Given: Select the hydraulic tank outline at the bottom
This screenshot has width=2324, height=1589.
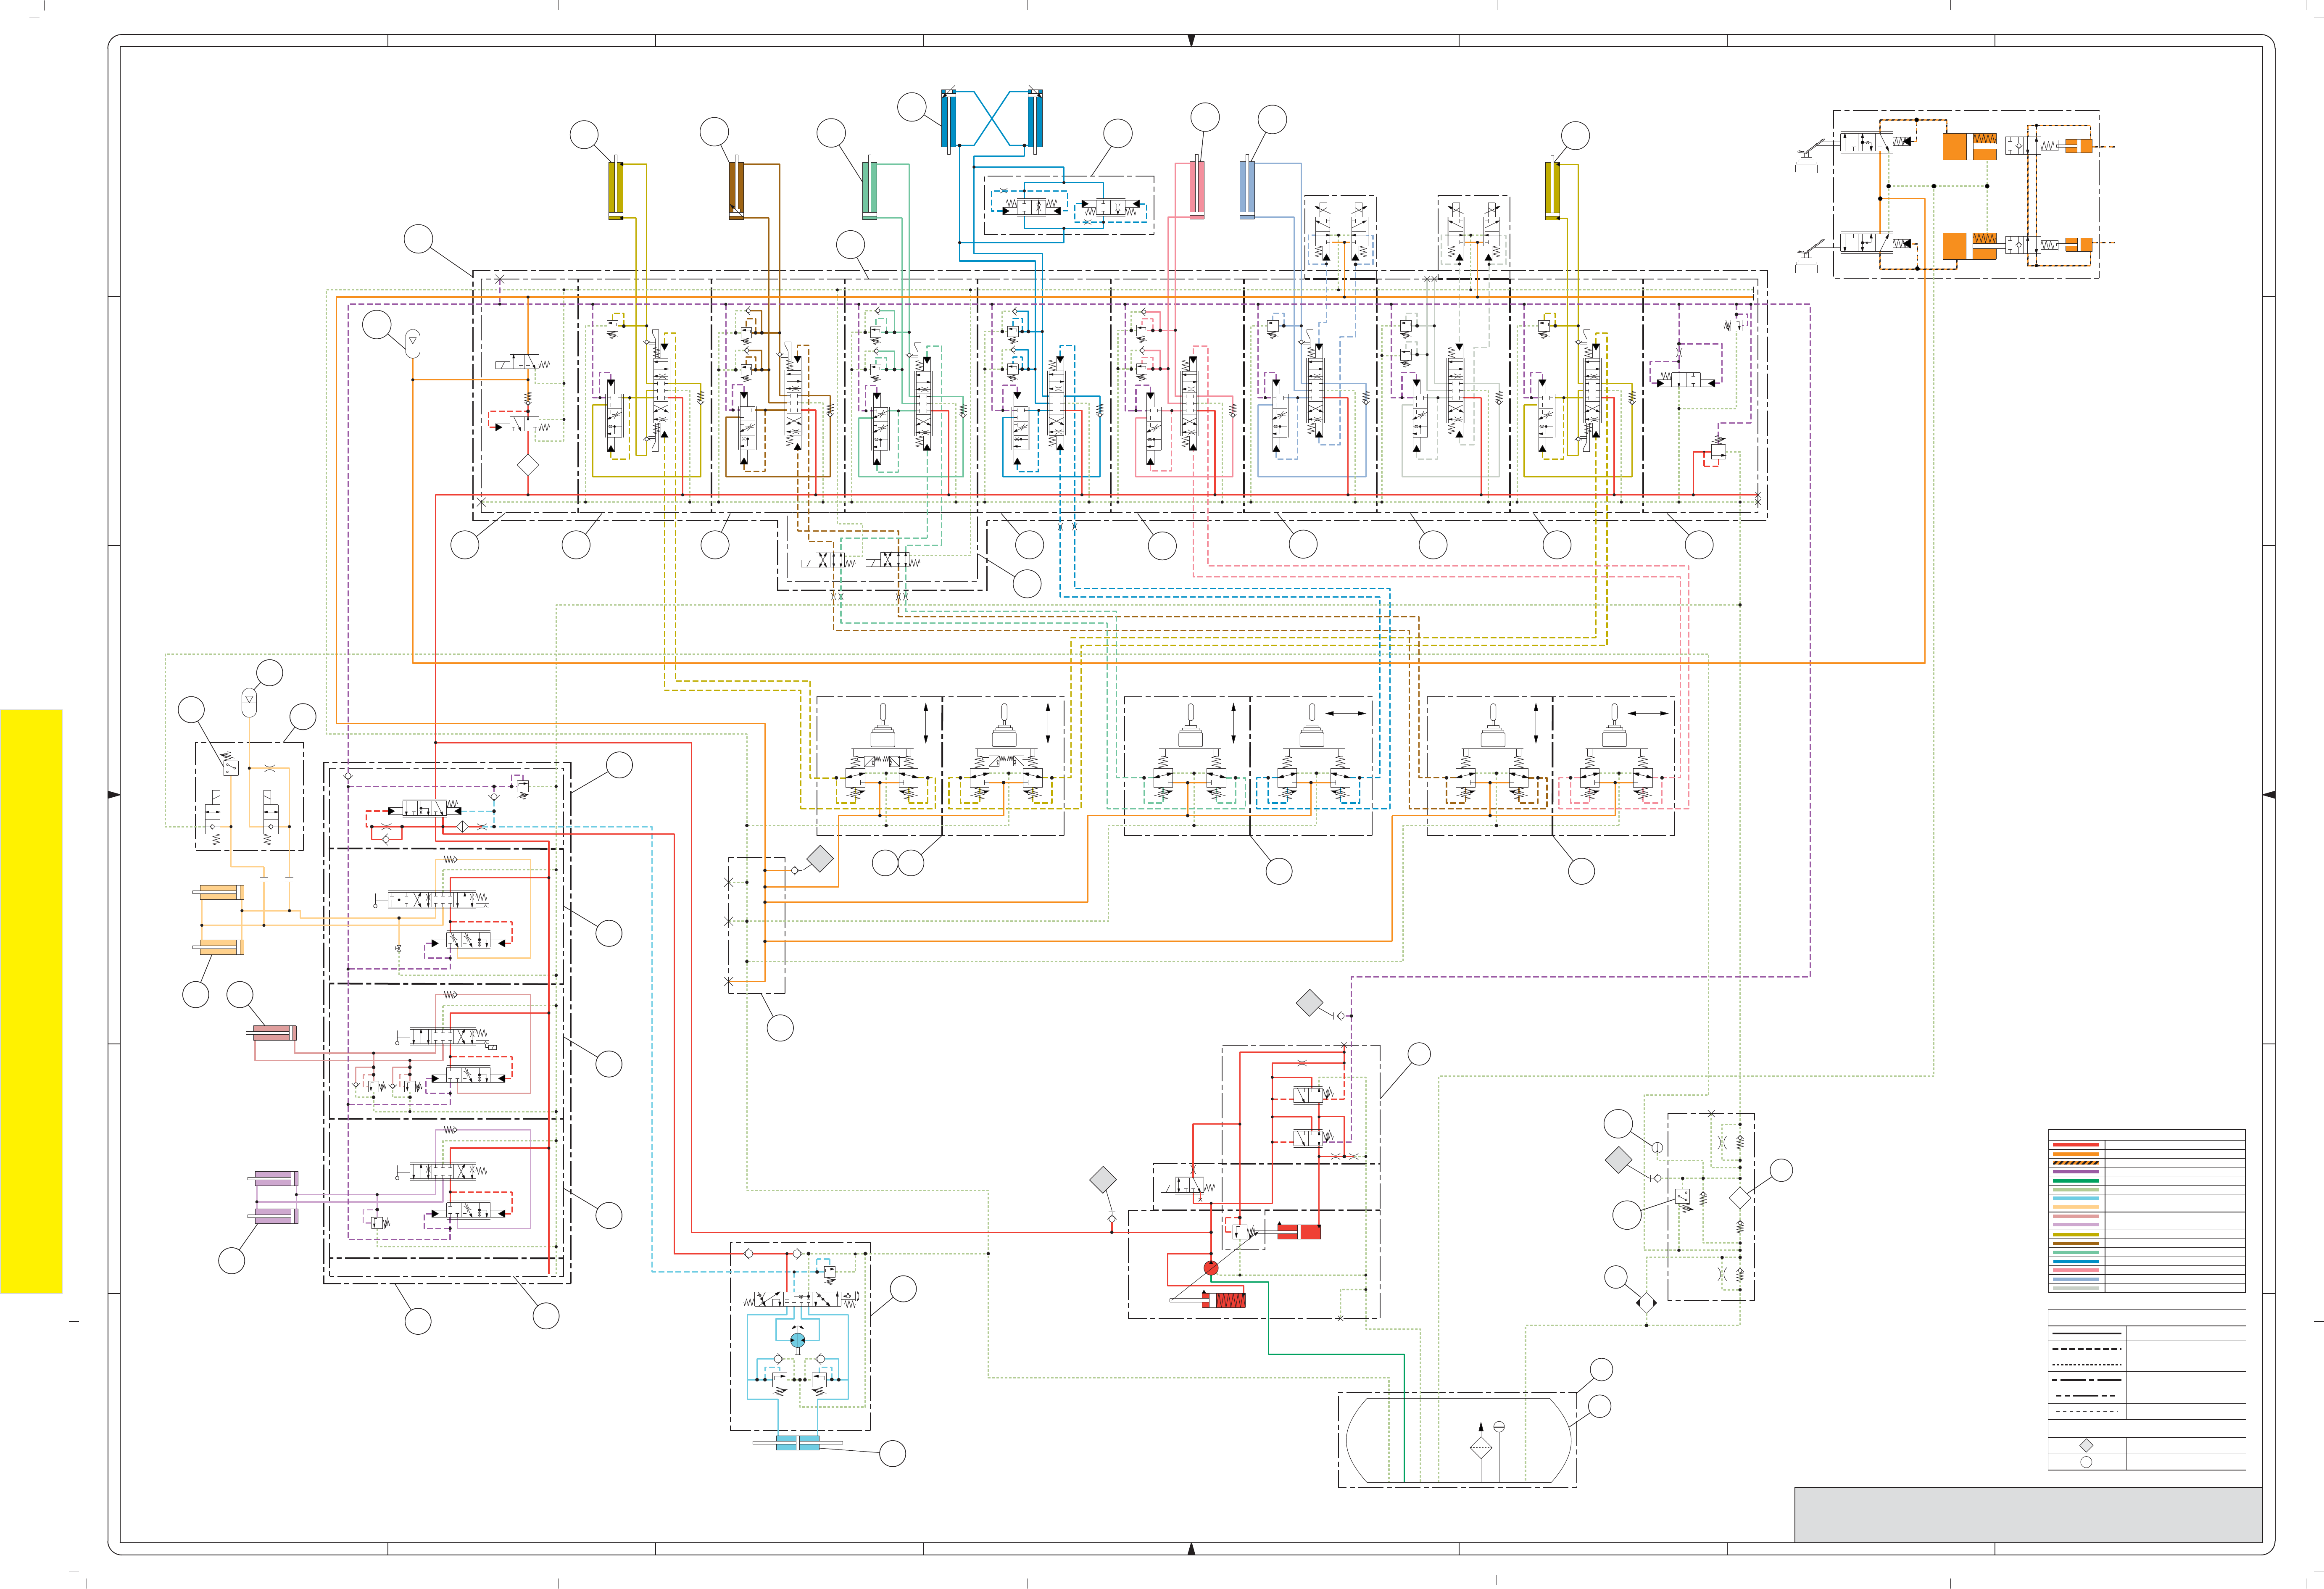Looking at the screenshot, I should coord(1458,1440).
